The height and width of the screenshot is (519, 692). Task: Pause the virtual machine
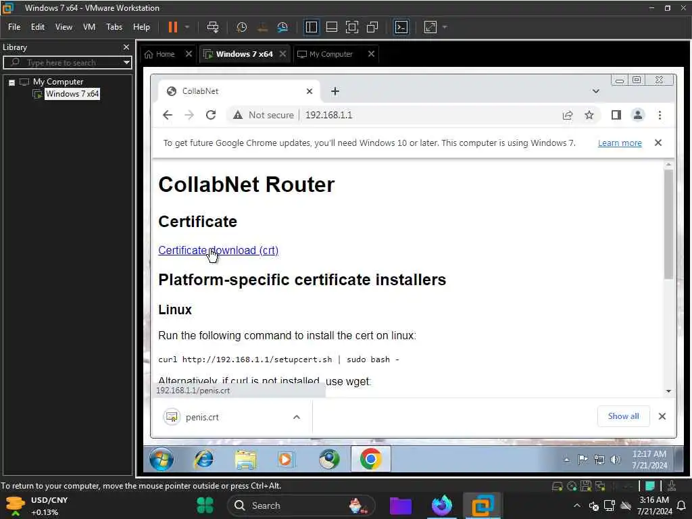coord(172,27)
